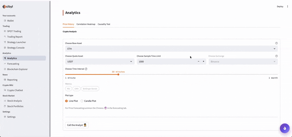Click the Stock Portfolios icon
The height and width of the screenshot is (137, 292).
tap(5, 106)
